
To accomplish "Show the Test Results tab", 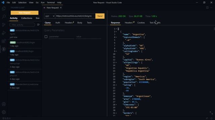I will click(155, 23).
